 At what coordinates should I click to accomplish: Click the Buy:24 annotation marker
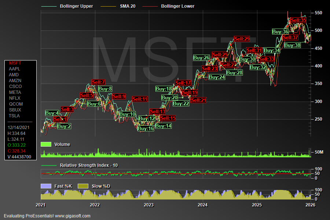[x=217, y=77]
